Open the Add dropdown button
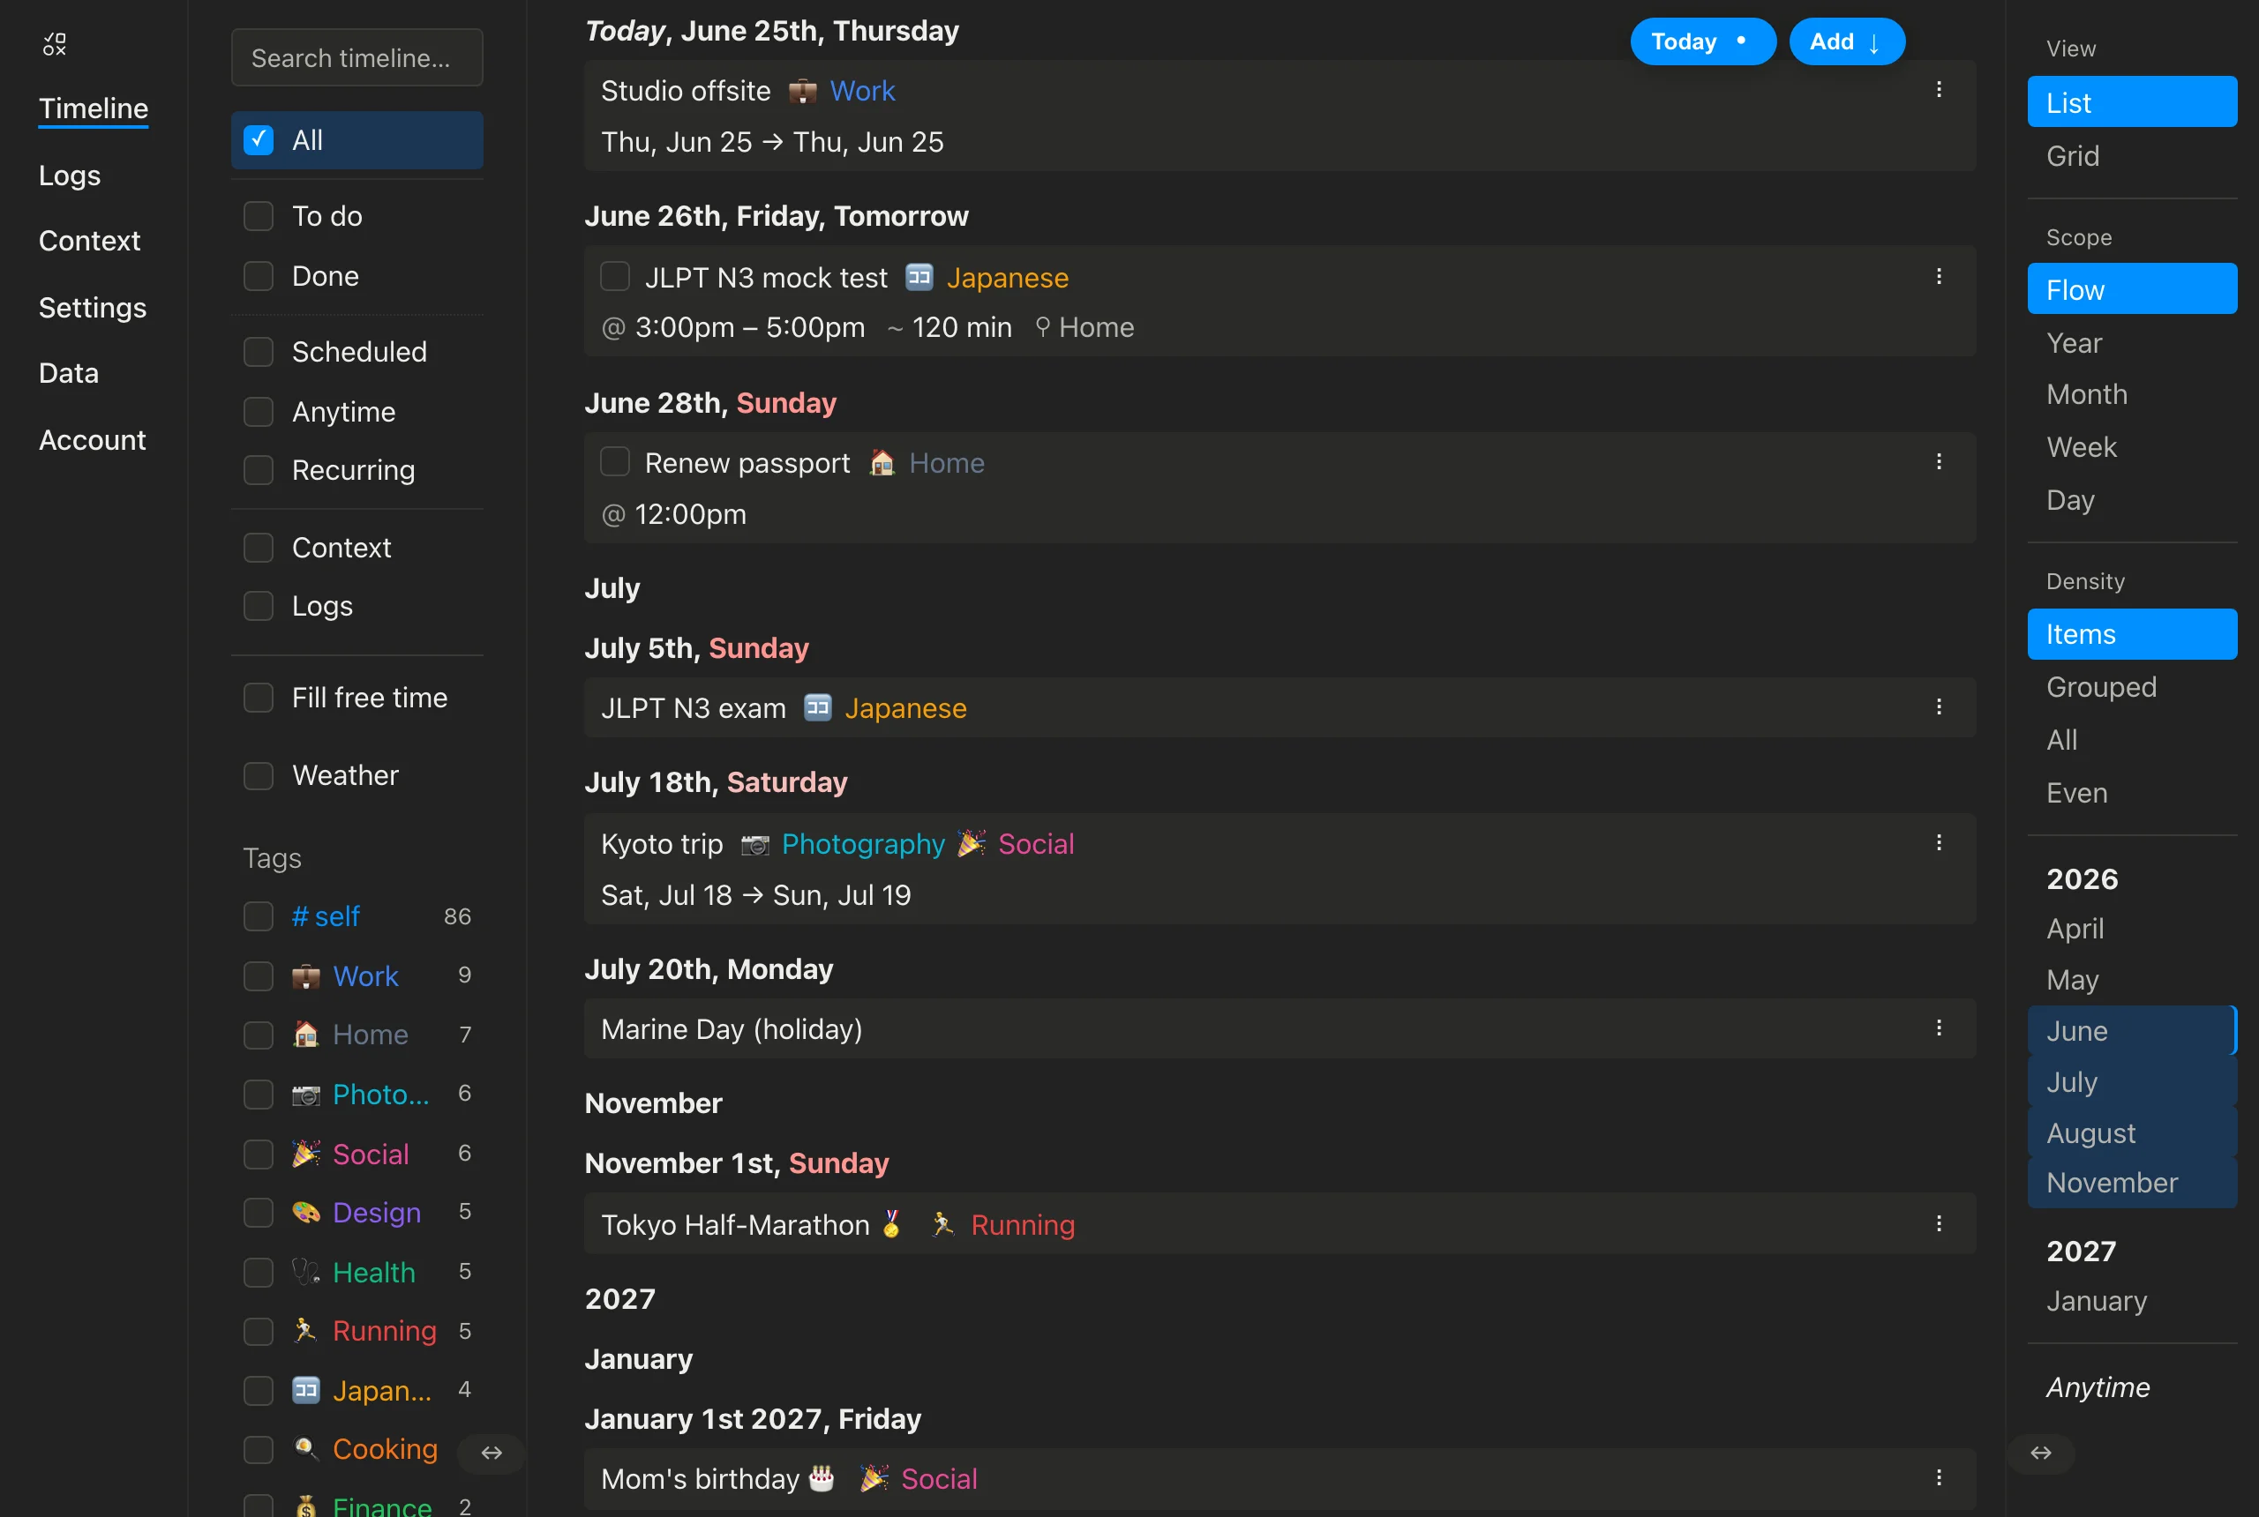This screenshot has height=1517, width=2259. pyautogui.click(x=1847, y=41)
